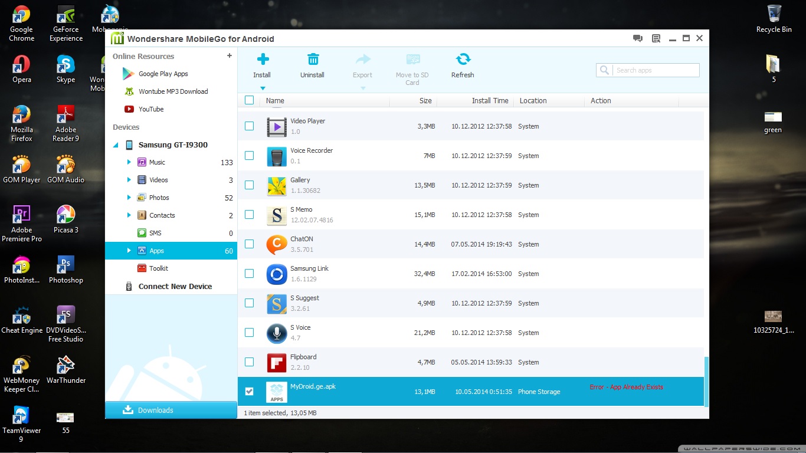Check the S Memo checkbox
Screen dimensions: 806x453
coord(249,215)
